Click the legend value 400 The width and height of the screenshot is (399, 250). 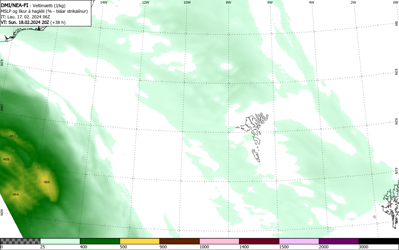(x=83, y=247)
